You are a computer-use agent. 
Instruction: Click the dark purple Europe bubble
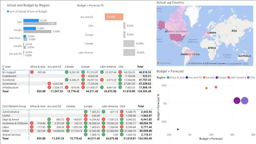pos(237,100)
